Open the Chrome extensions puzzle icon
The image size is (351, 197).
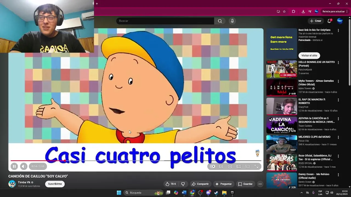tap(293, 11)
